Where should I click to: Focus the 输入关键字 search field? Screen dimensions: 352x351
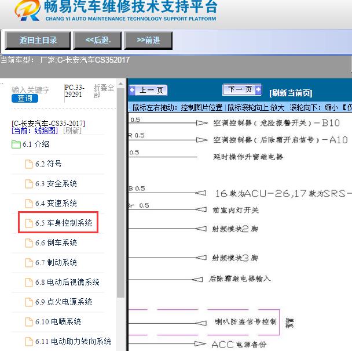point(30,90)
